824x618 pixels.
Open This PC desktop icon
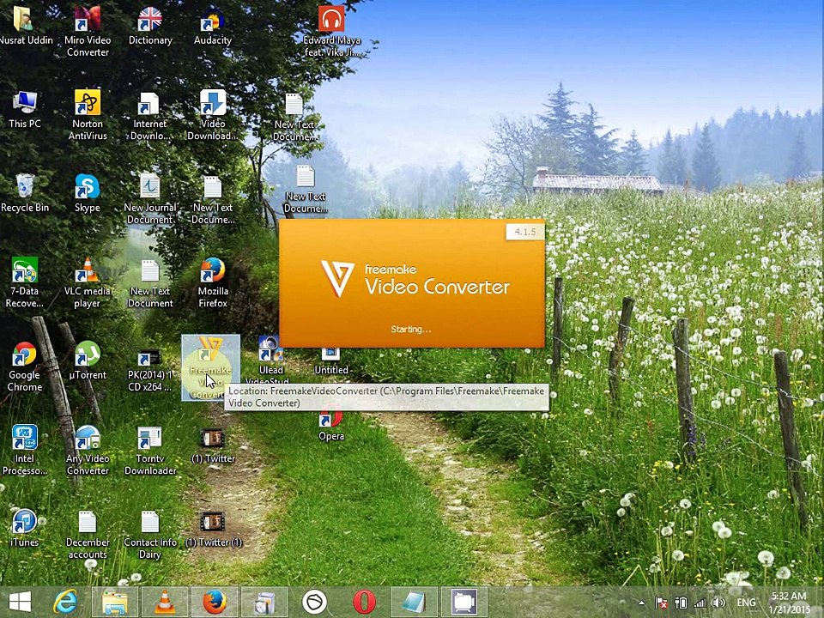pos(25,109)
